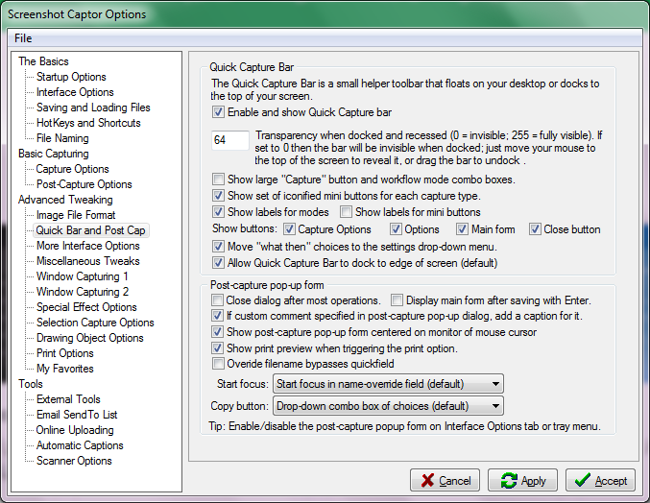The image size is (650, 503).
Task: Open File Naming settings
Action: click(62, 138)
